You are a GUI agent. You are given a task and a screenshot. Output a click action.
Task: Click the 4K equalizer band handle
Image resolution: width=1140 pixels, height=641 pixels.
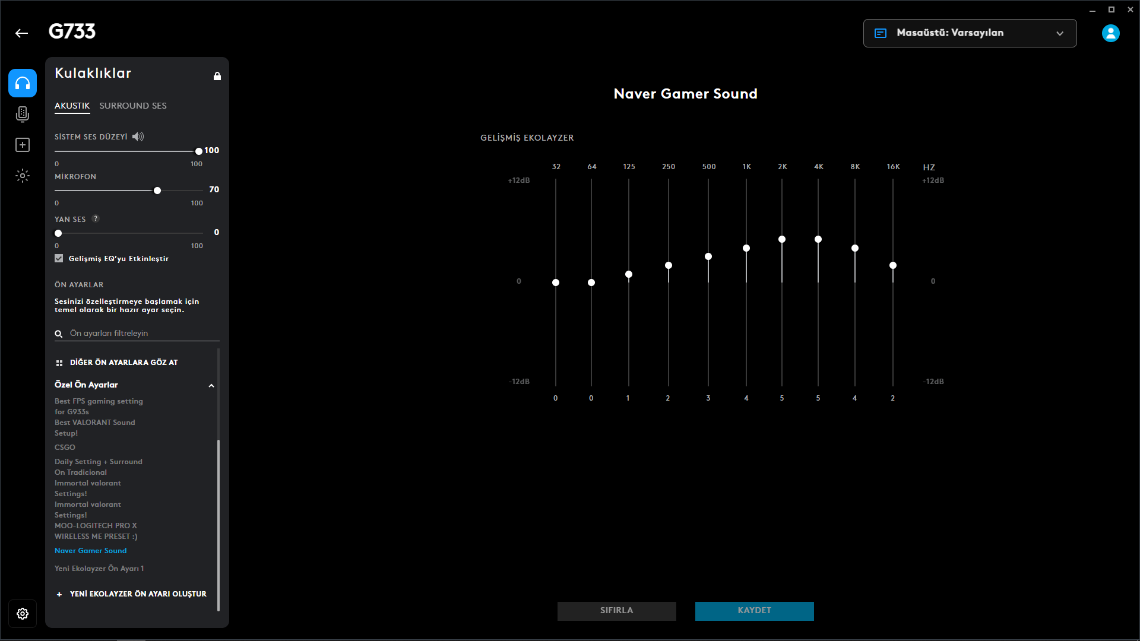pyautogui.click(x=818, y=239)
